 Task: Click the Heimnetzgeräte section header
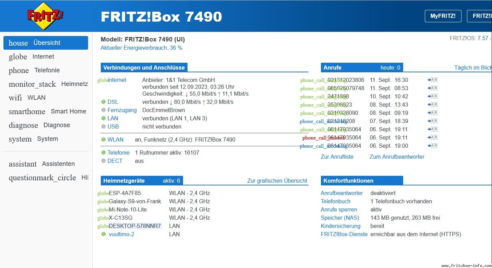pos(142,181)
